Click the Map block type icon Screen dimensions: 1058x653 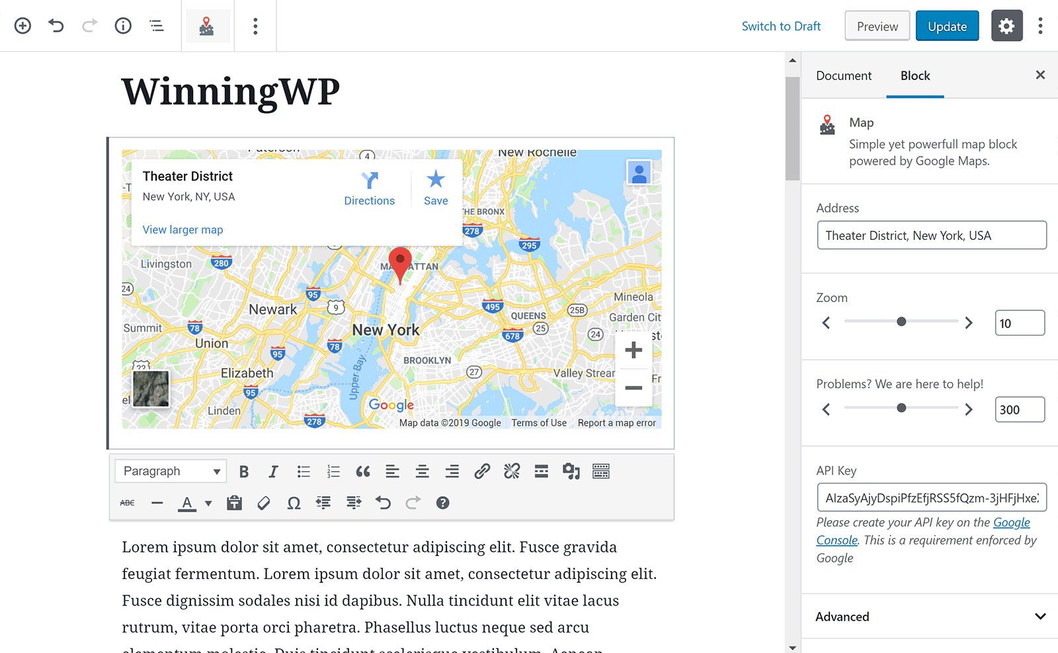tap(207, 26)
